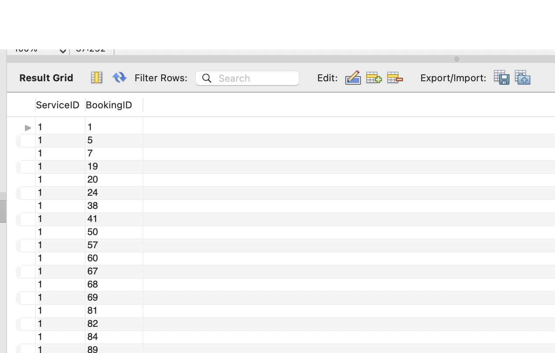Import records from an external file
This screenshot has width=555, height=353.
pyautogui.click(x=522, y=77)
